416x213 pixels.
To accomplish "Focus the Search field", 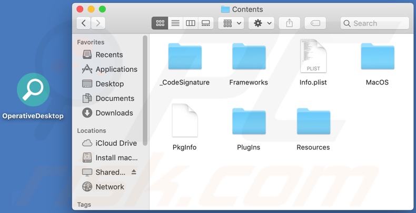I will coord(375,23).
